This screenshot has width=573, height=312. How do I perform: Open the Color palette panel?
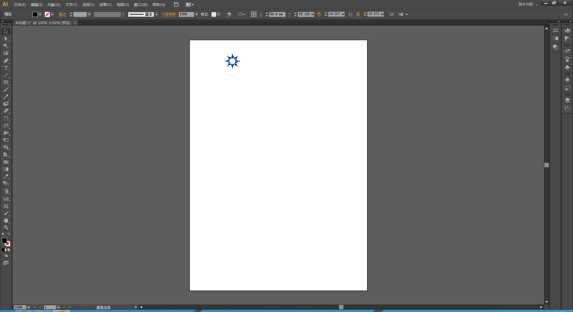567,30
